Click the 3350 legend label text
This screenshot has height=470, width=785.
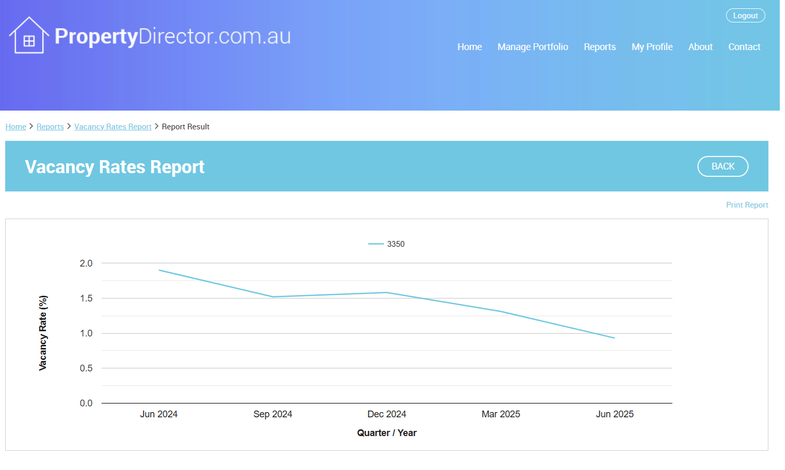[396, 244]
